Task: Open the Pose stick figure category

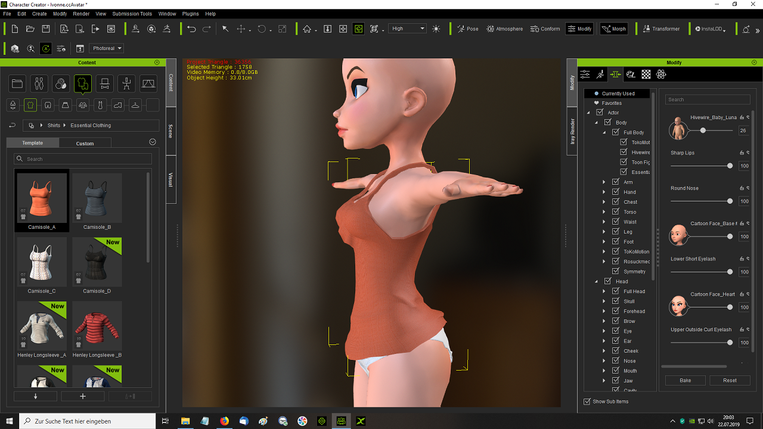Action: [x=126, y=83]
